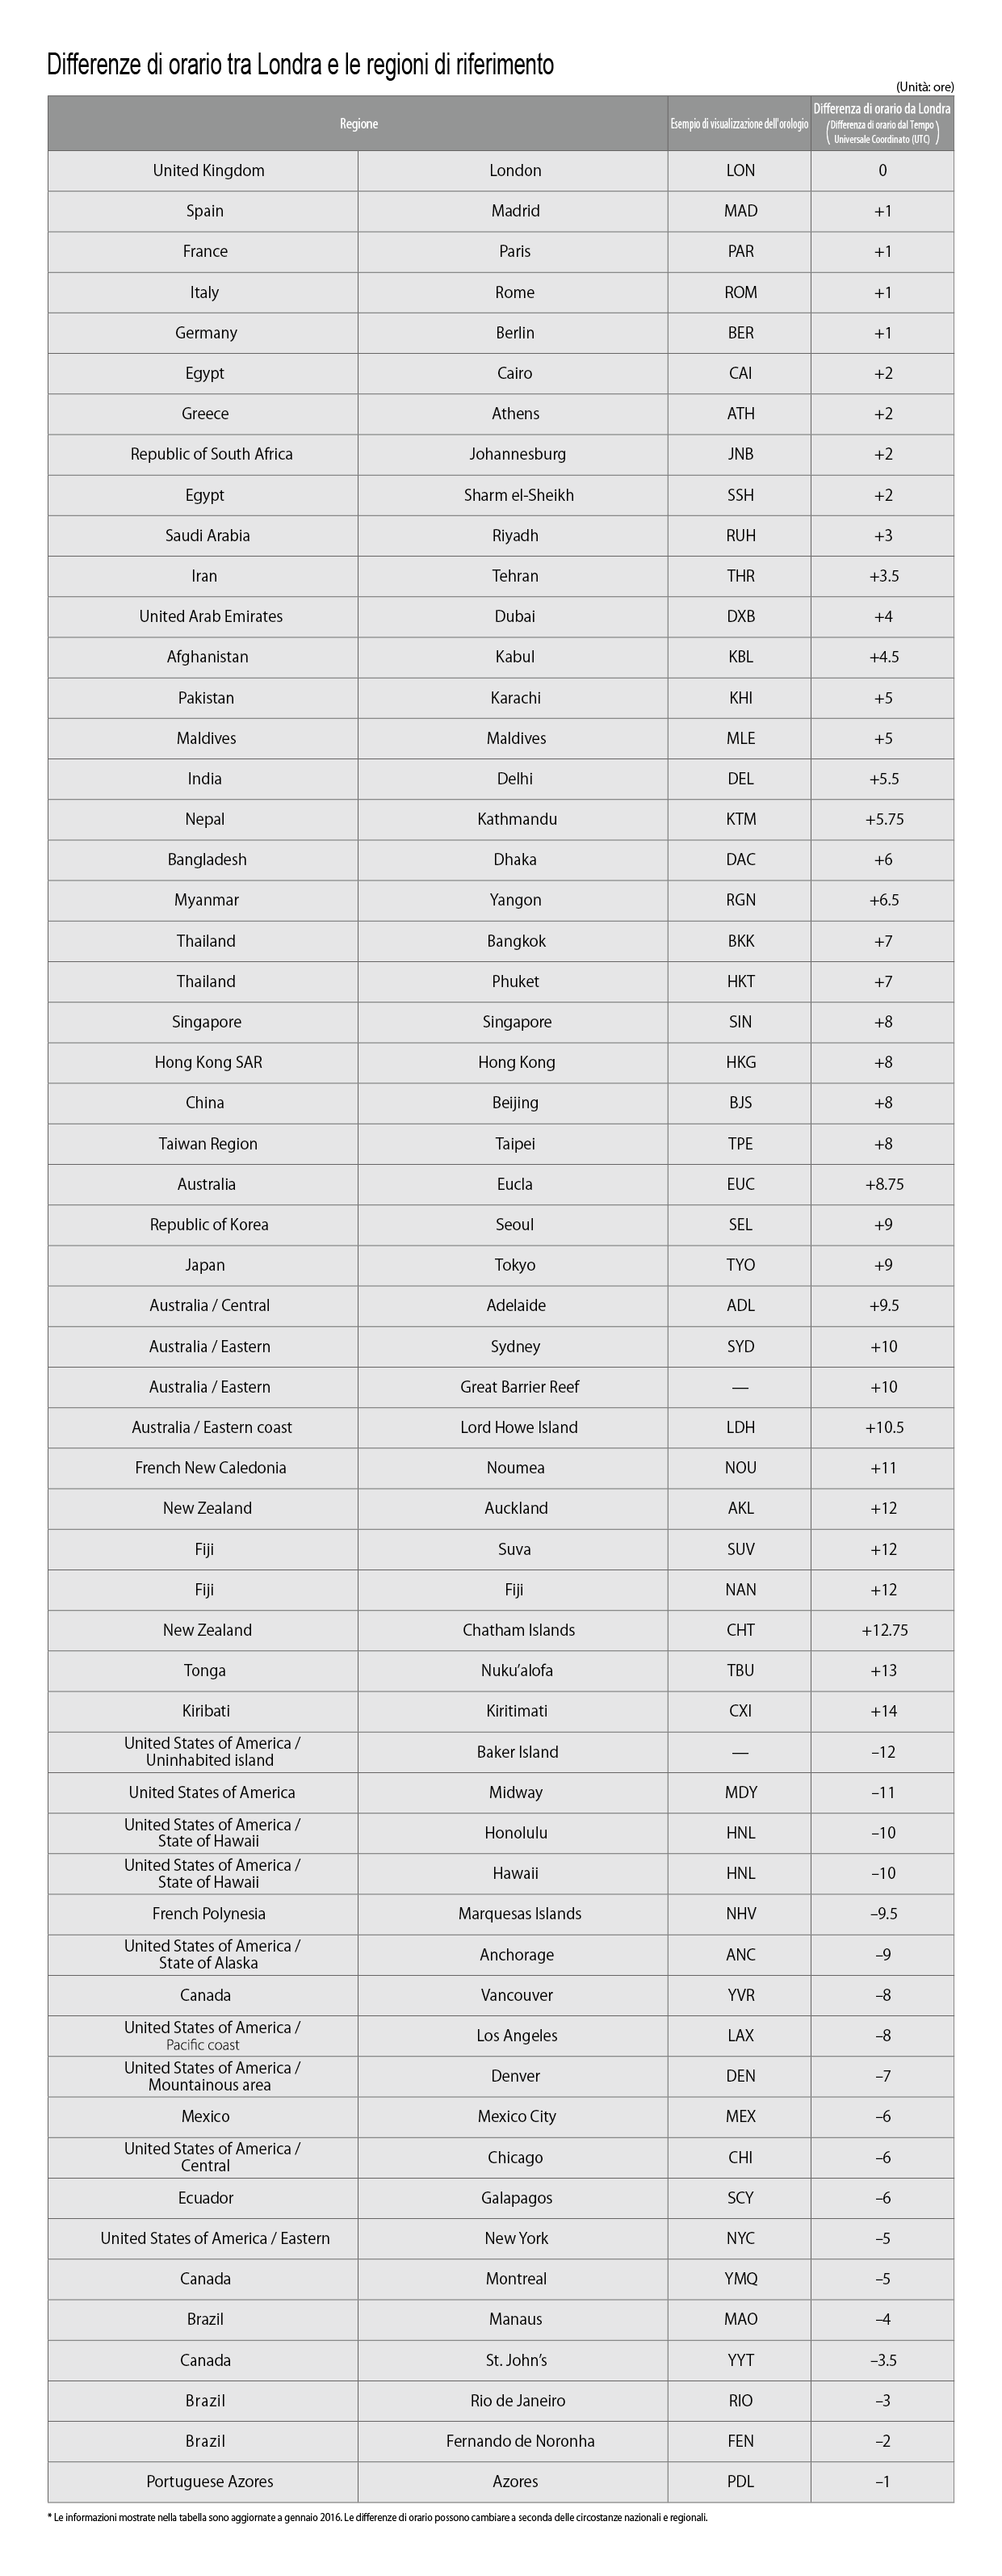
Task: Click the "Johannesburg" city cell
Action: click(517, 454)
